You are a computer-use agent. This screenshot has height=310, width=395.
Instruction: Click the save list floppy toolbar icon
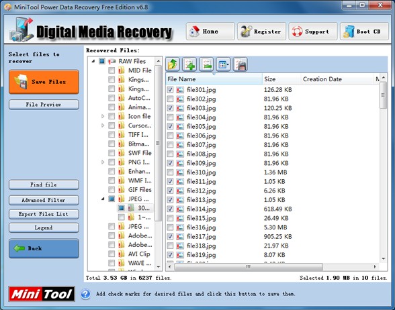click(x=240, y=64)
